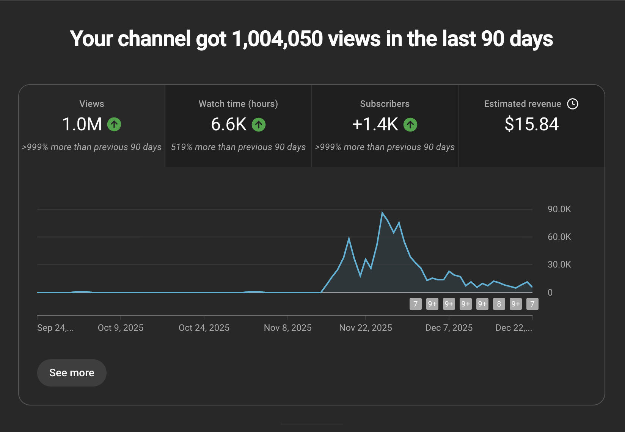Switch to Watch time (hours) tab
This screenshot has width=625, height=432.
pos(238,125)
